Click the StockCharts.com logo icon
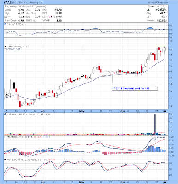The width and height of the screenshot is (178, 184). [149, 3]
